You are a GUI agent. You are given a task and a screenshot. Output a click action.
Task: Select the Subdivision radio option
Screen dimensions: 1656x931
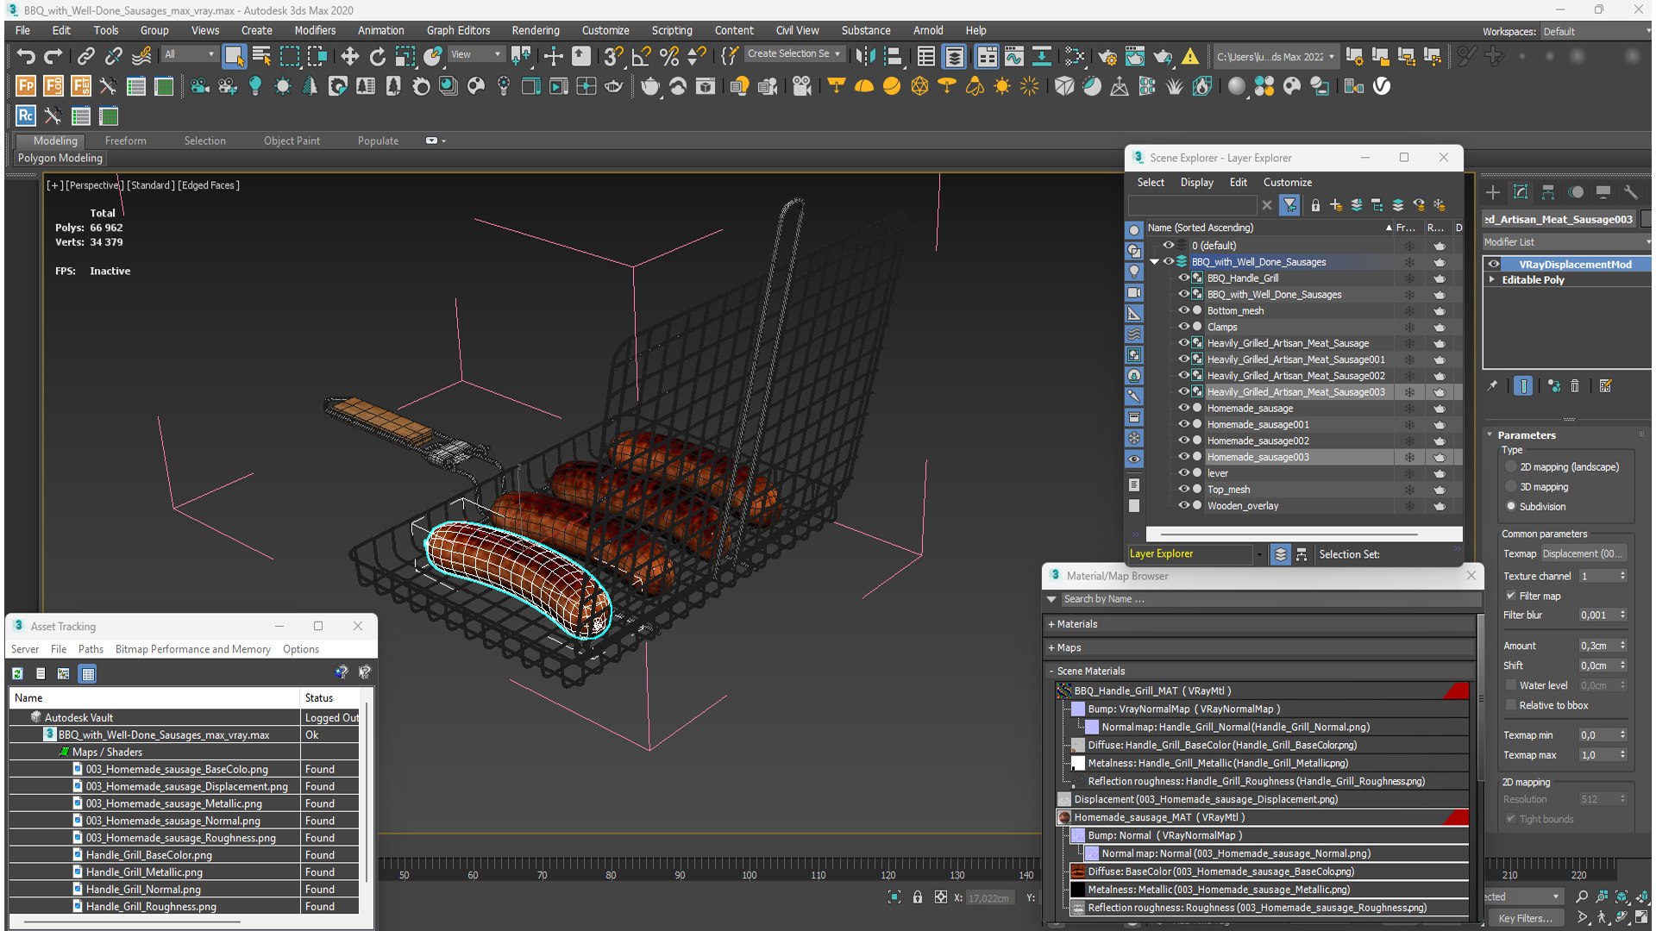(x=1511, y=507)
